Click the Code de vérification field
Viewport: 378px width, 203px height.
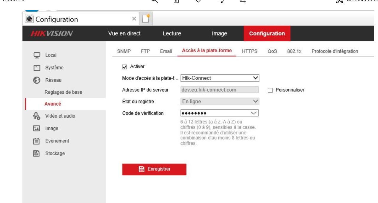point(220,113)
